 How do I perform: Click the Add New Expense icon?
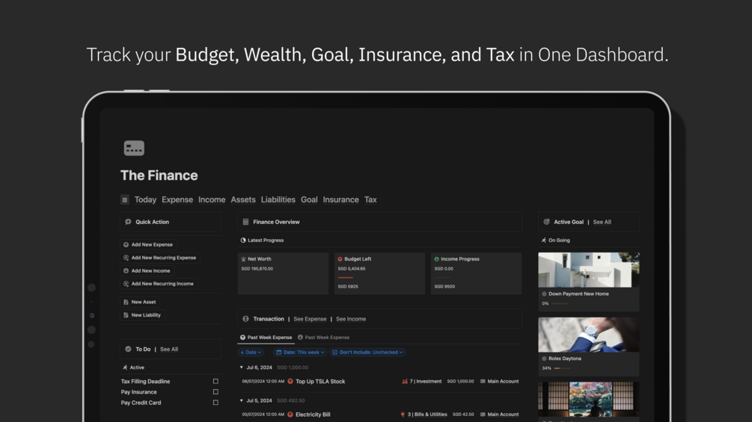click(x=126, y=245)
